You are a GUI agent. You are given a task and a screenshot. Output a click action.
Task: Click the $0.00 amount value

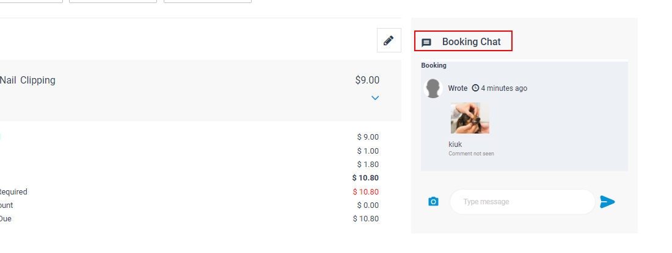point(368,205)
